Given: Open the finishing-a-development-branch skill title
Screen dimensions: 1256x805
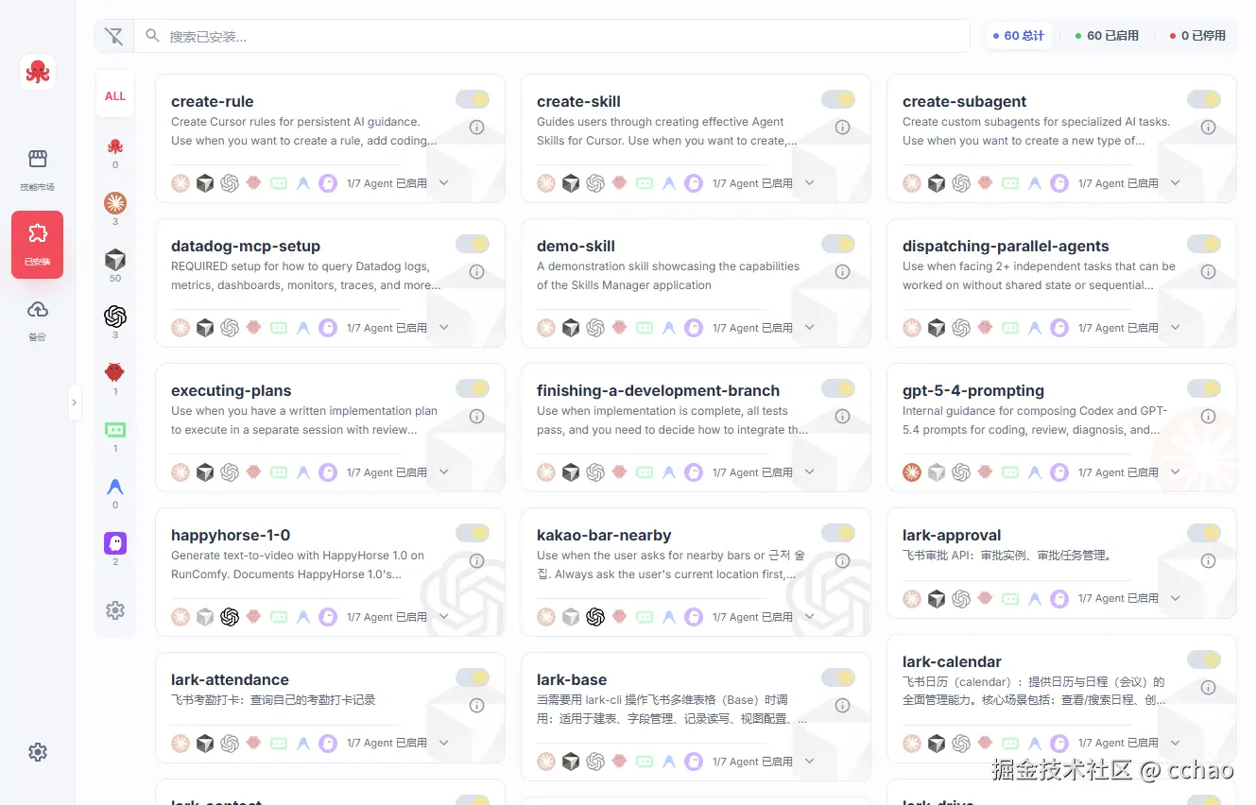Looking at the screenshot, I should [x=659, y=391].
